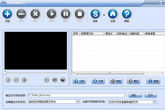Pause the preview video in player controls
The image size is (165, 110).
[x=16, y=80]
